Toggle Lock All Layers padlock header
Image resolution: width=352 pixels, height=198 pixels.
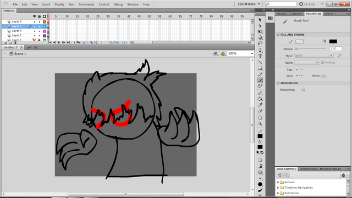point(39,16)
